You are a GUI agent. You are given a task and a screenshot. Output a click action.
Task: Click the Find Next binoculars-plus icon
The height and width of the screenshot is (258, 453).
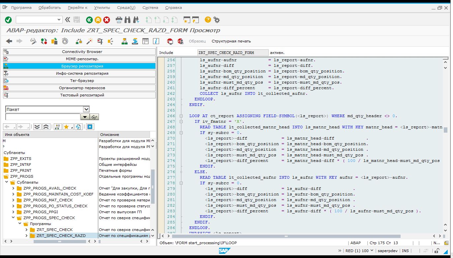pos(136,20)
